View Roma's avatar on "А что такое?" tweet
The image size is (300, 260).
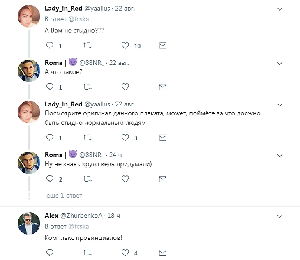pyautogui.click(x=28, y=71)
